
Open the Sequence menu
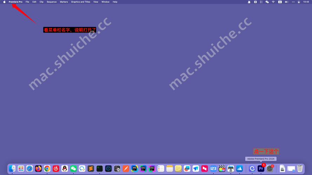52,2
